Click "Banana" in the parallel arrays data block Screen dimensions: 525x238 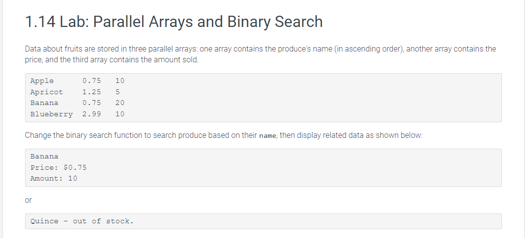tap(44, 103)
